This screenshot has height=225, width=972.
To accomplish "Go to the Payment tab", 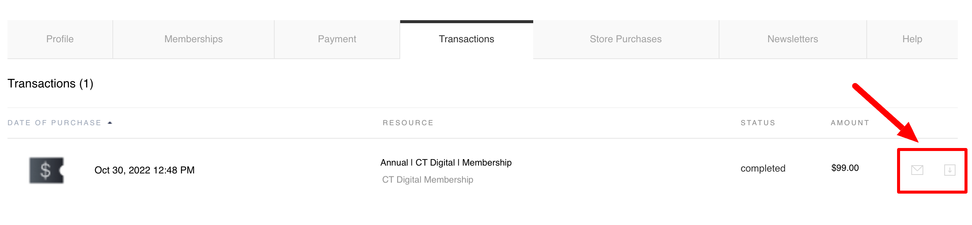I will (337, 39).
